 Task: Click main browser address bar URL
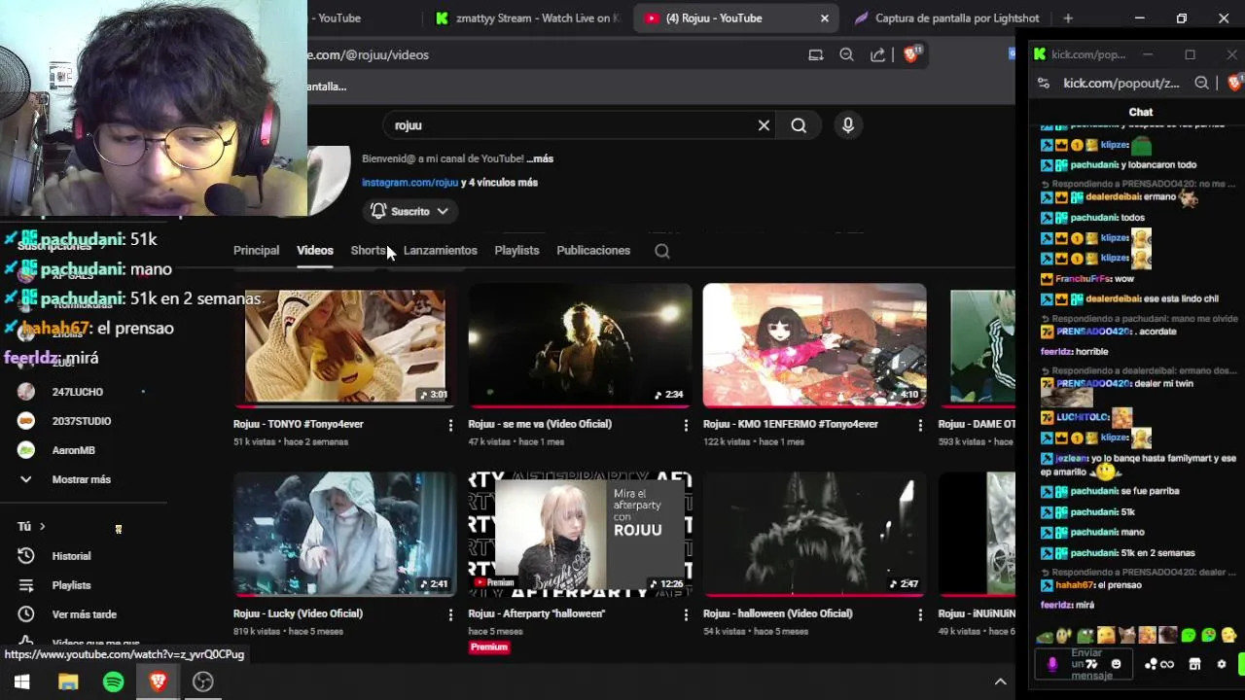[368, 55]
